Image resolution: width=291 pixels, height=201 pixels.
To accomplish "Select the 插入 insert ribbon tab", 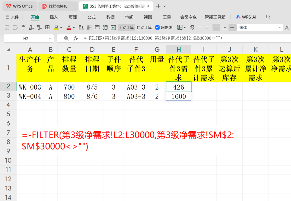I will point(54,17).
